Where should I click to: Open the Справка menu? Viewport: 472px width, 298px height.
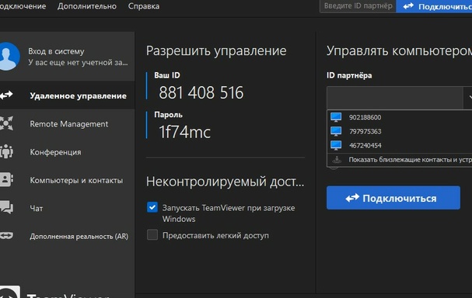click(144, 6)
